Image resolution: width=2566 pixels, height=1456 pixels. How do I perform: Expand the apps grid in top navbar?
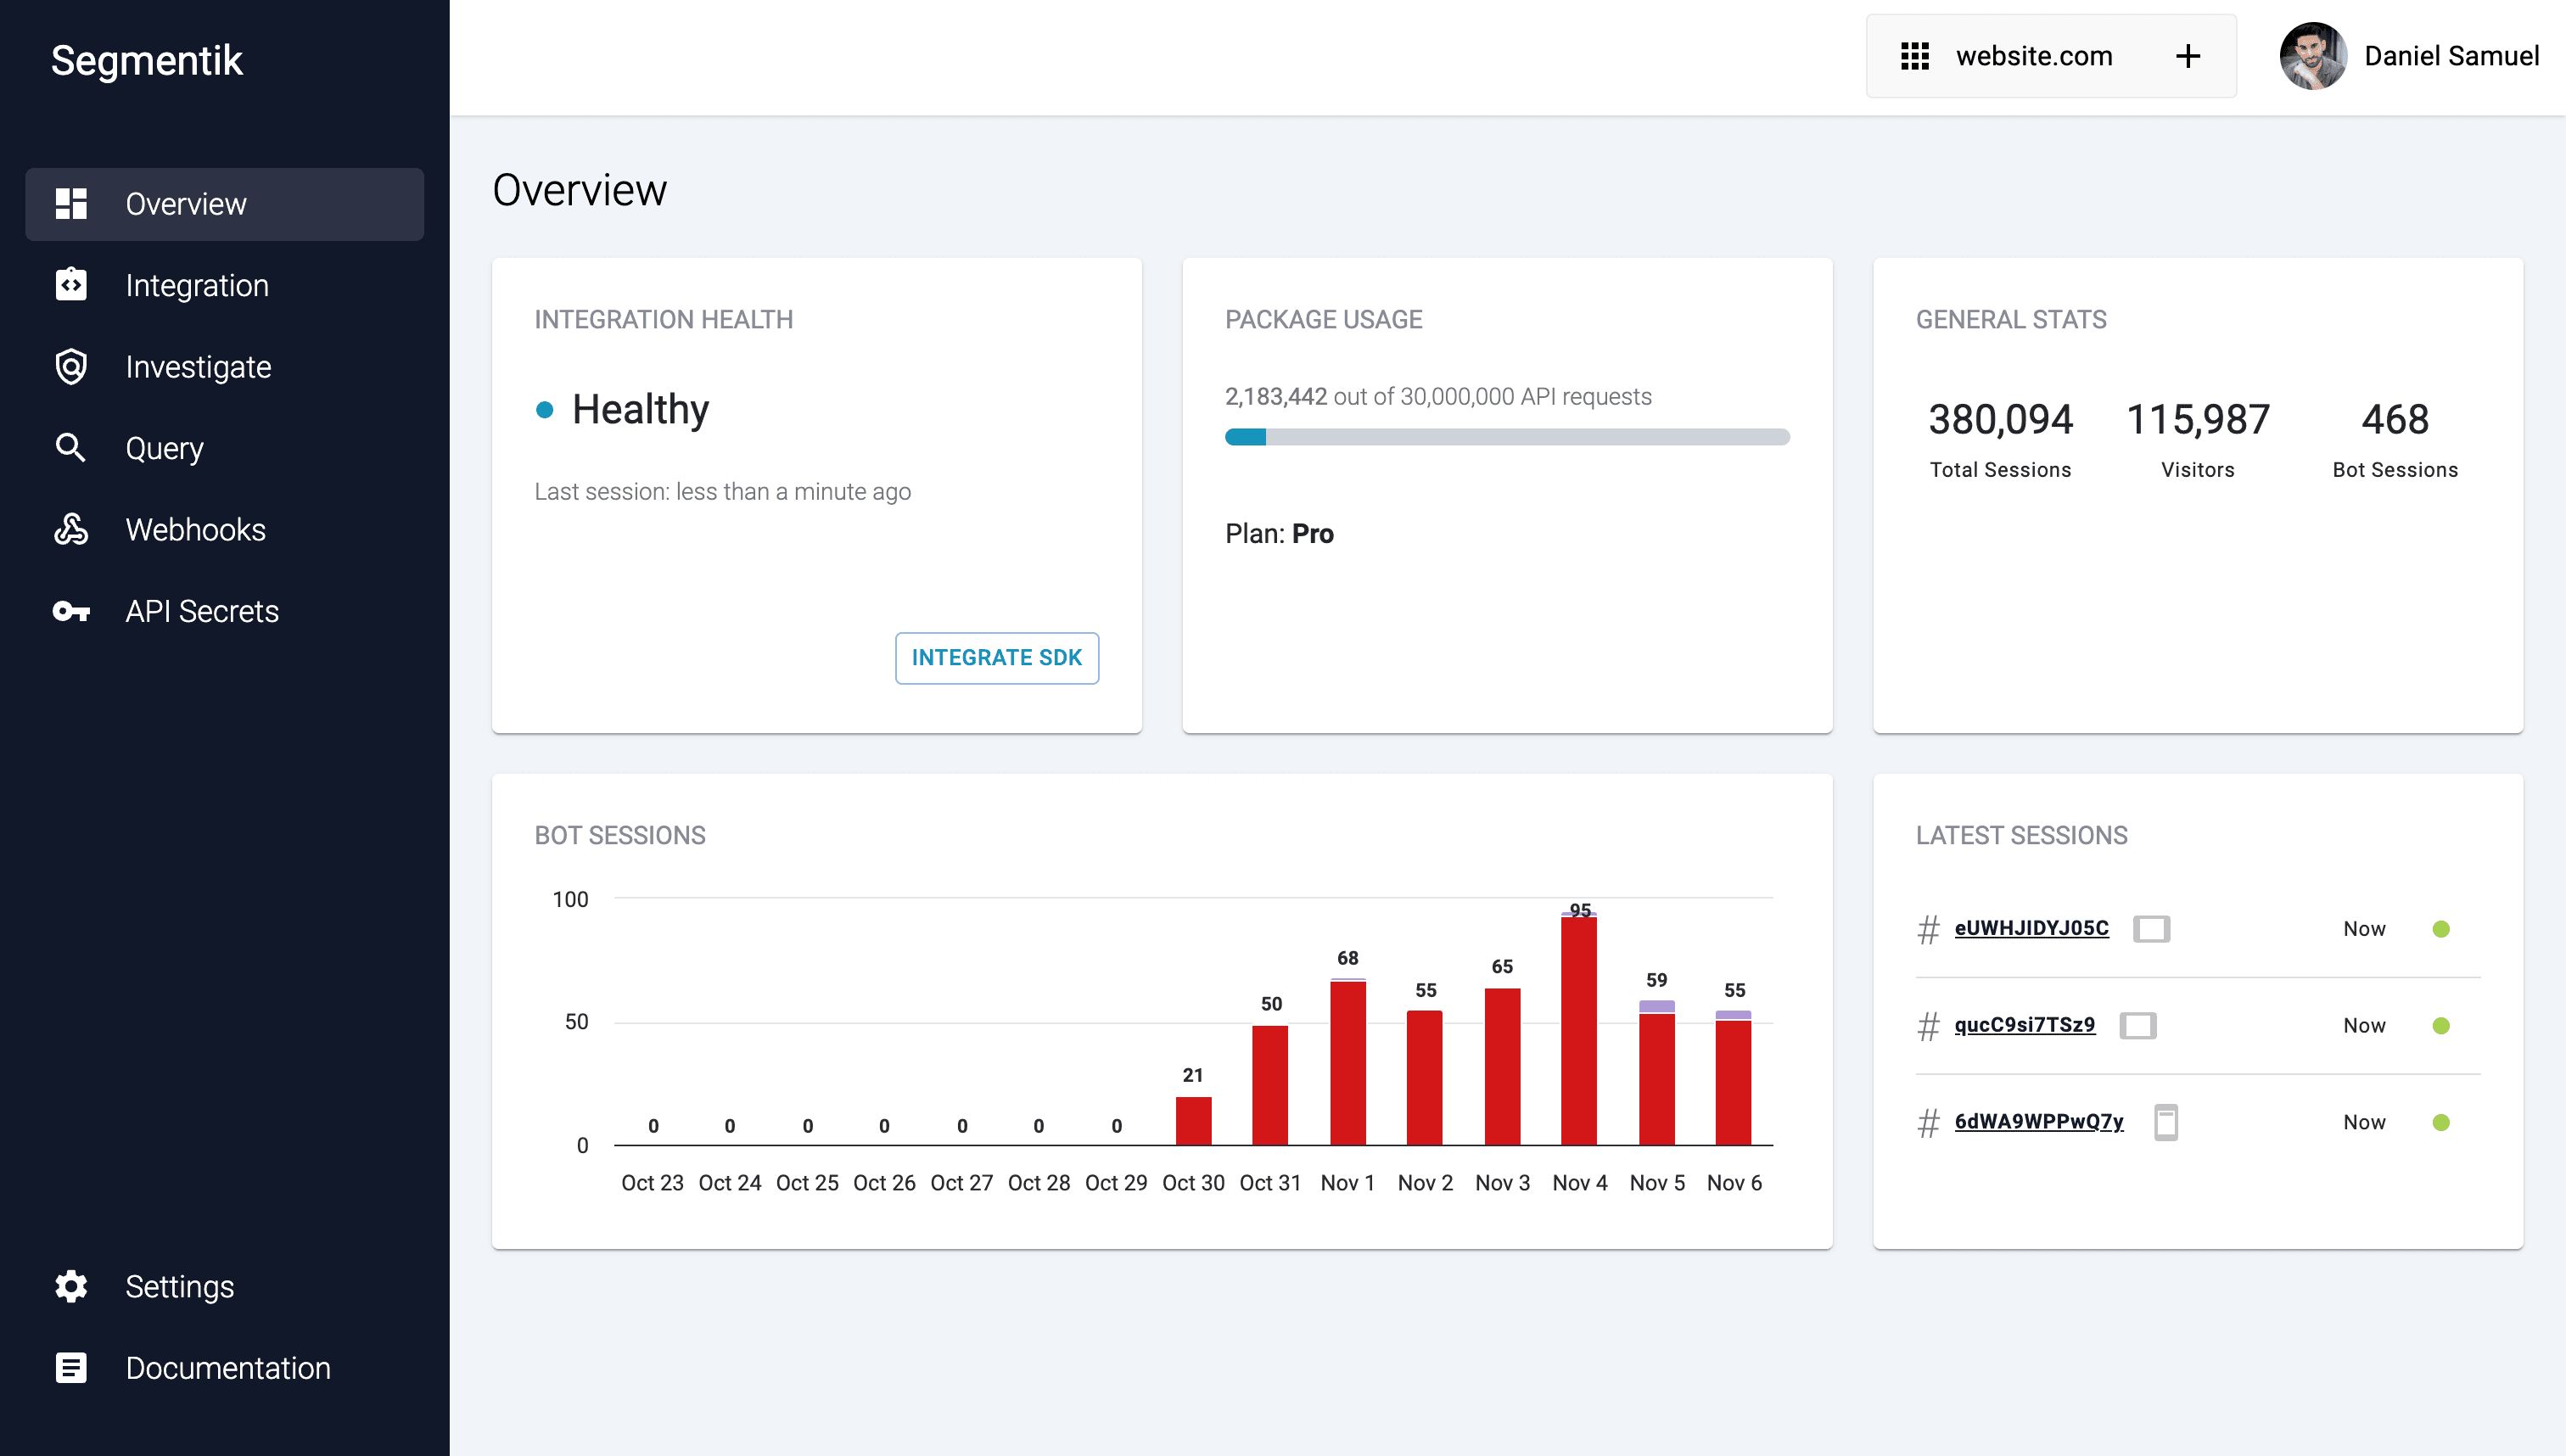pos(1916,56)
